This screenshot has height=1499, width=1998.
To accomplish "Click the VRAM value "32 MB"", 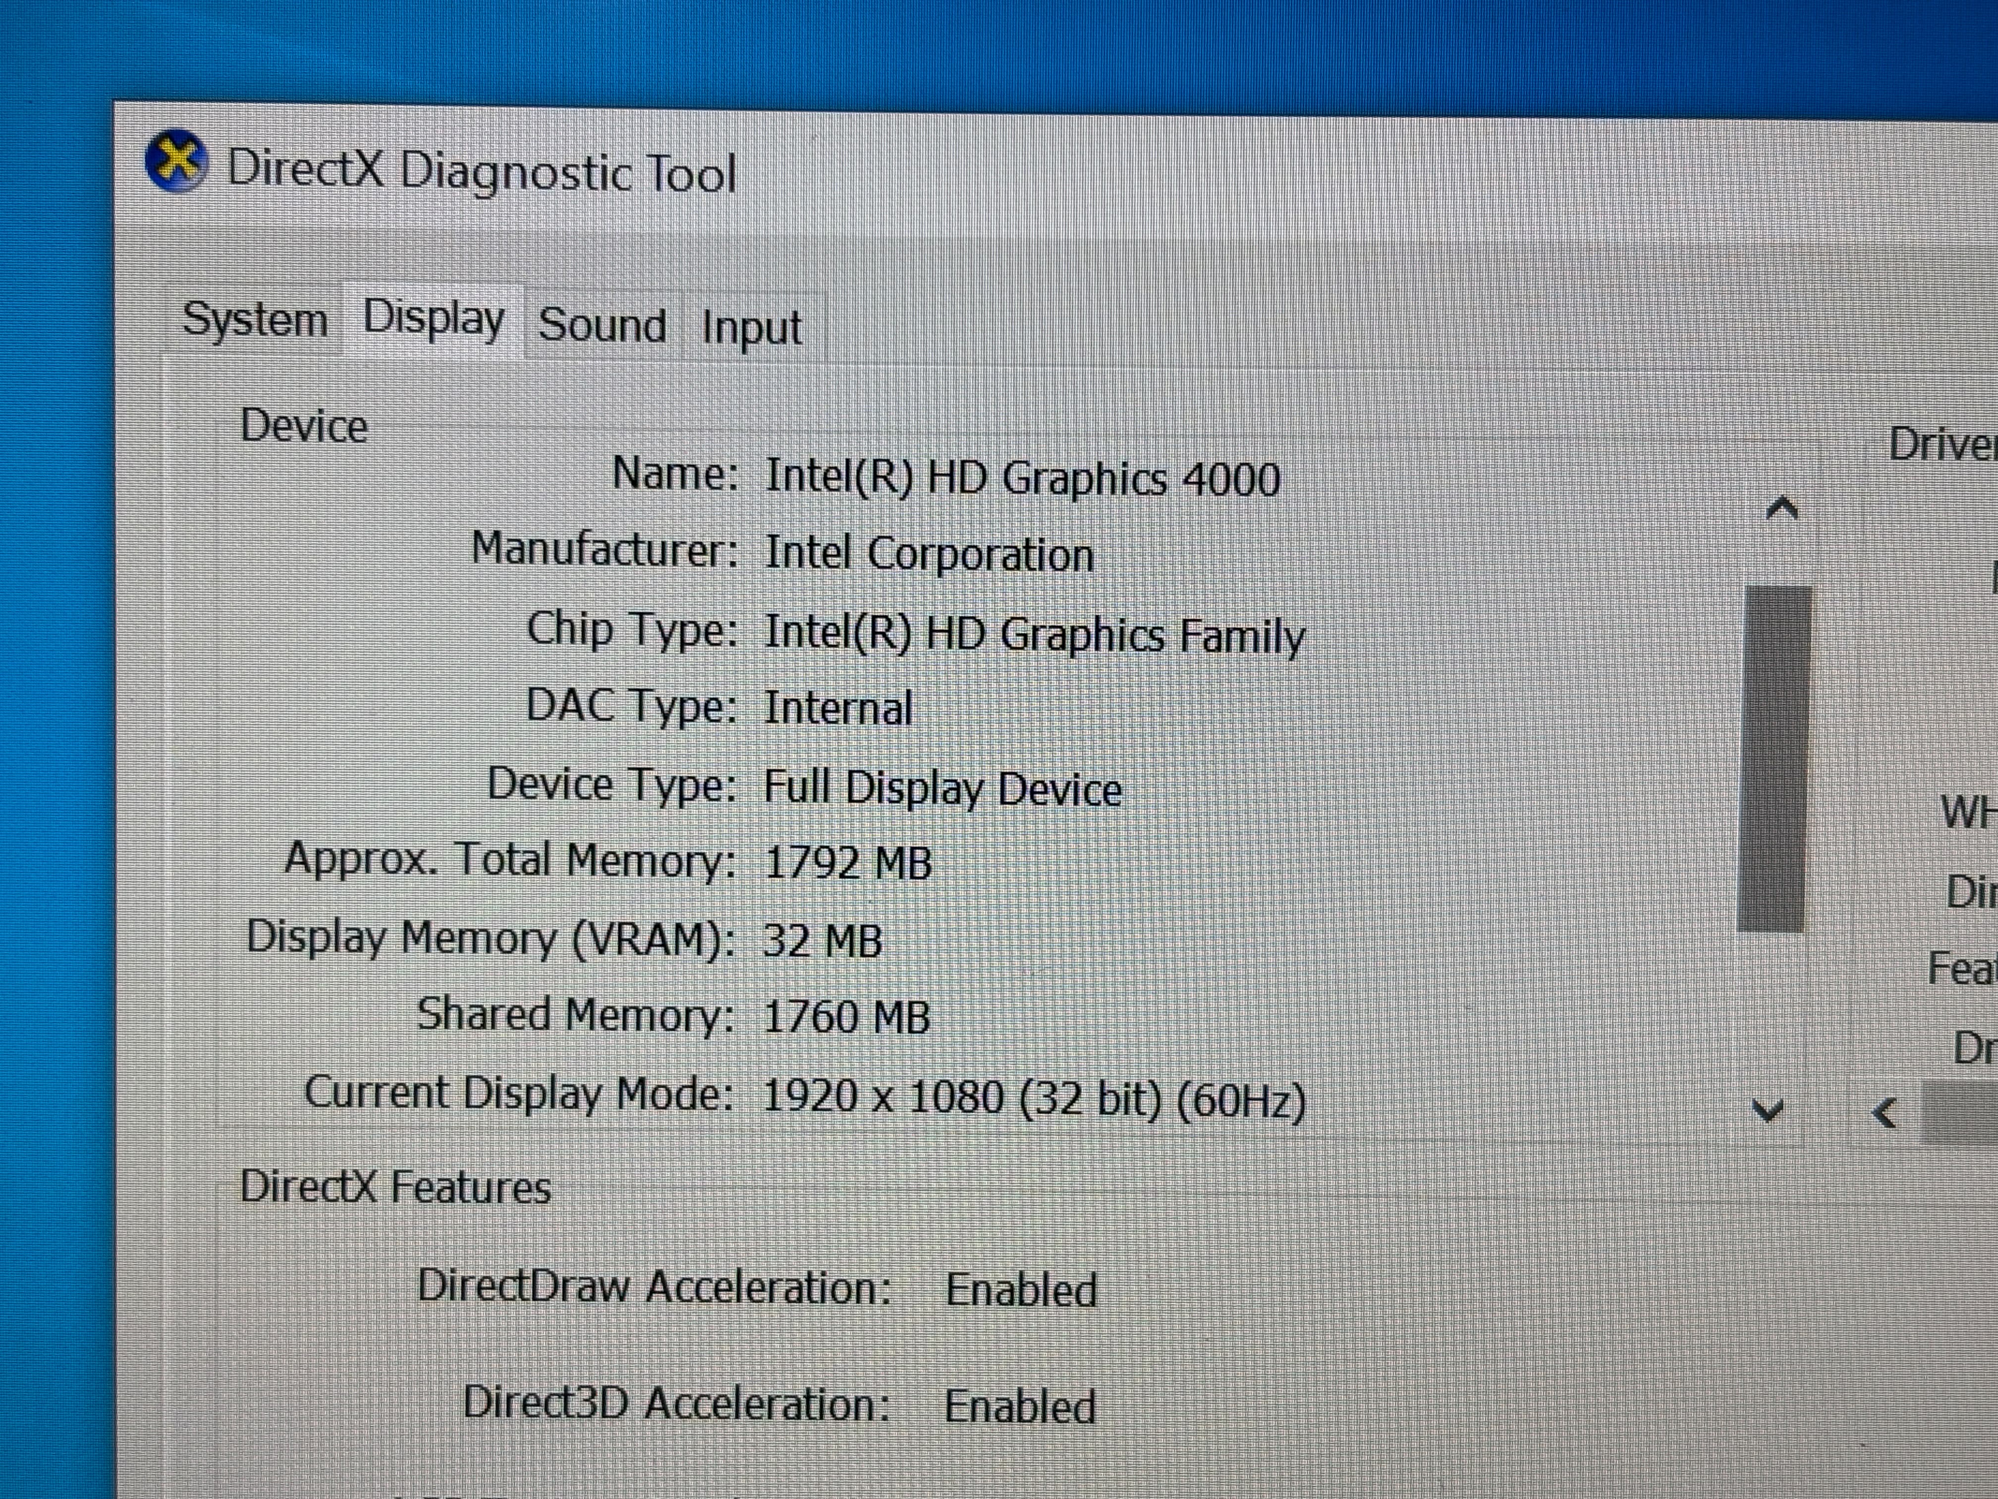I will [x=822, y=941].
